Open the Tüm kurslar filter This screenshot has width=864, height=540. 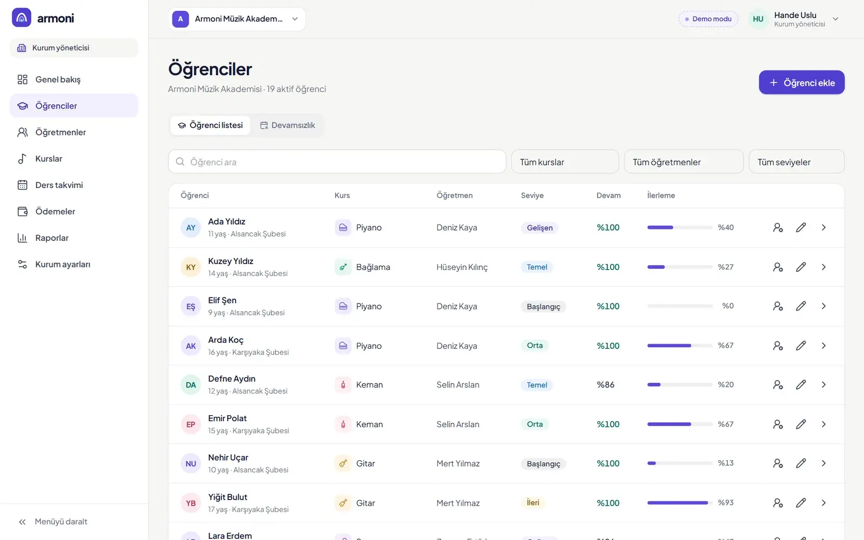coord(565,161)
